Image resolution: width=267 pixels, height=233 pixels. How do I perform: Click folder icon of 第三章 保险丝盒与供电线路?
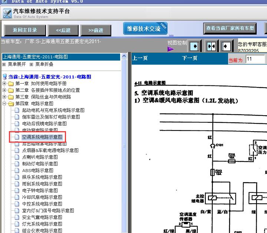coord(11,97)
